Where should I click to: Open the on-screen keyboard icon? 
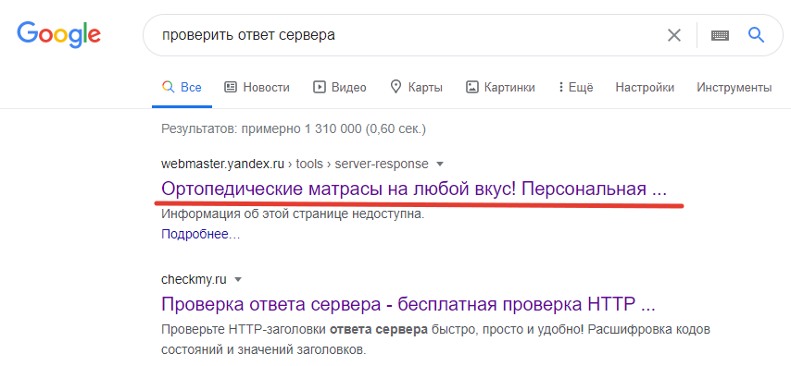coord(720,35)
